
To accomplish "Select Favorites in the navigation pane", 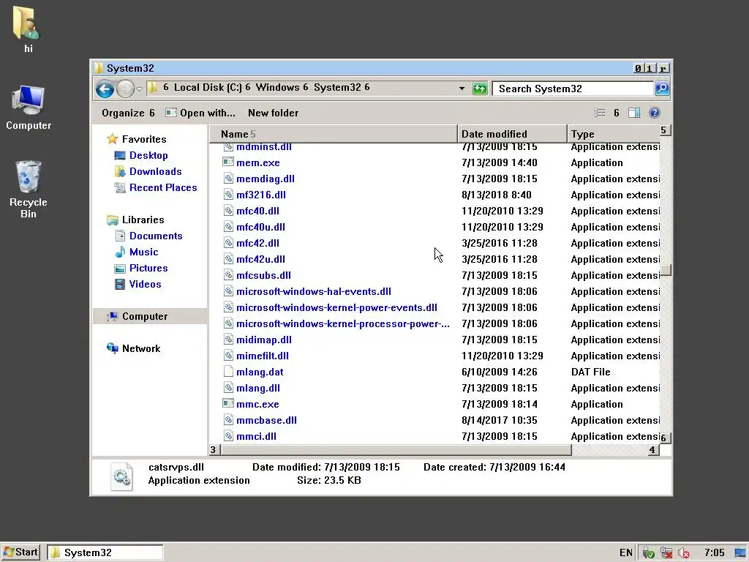I will (x=137, y=139).
